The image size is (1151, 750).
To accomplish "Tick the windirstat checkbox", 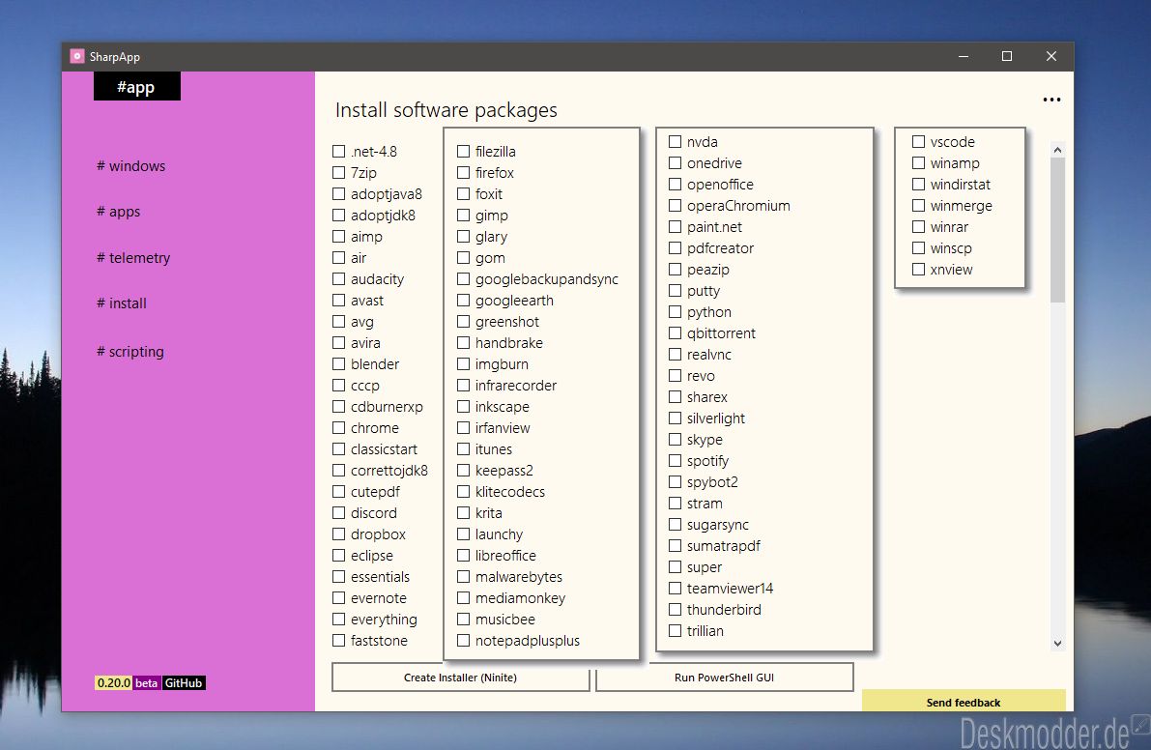I will (x=918, y=185).
